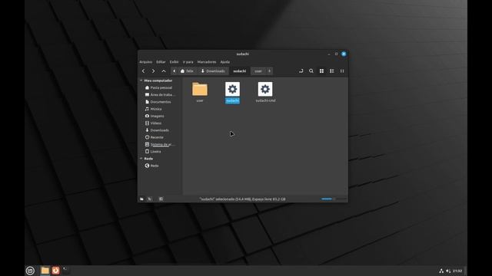The height and width of the screenshot is (276, 492).
Task: Open the clock showing 21:02
Action: (457, 271)
